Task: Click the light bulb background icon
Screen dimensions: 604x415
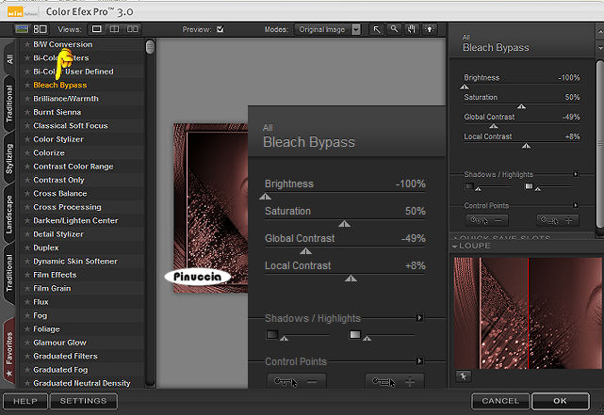Action: pyautogui.click(x=430, y=29)
